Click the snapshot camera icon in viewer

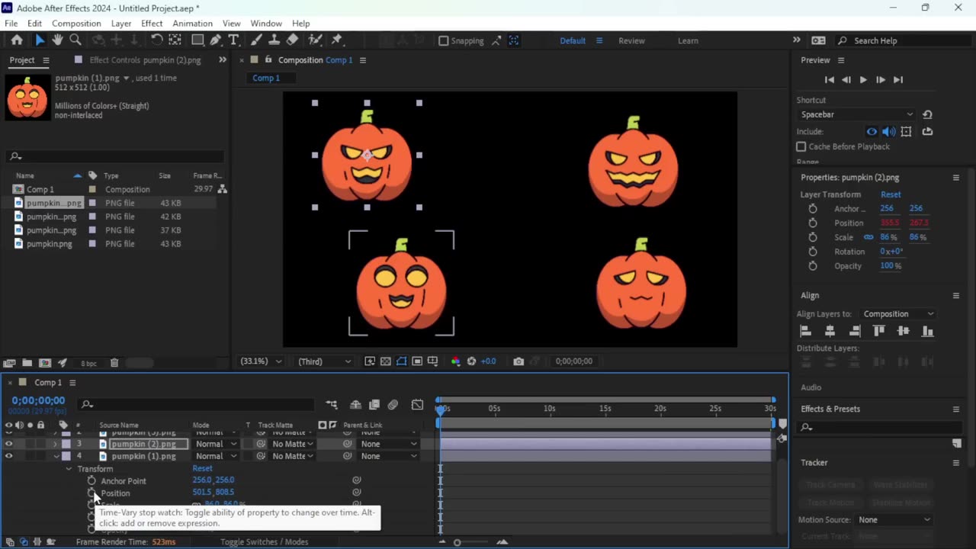518,361
